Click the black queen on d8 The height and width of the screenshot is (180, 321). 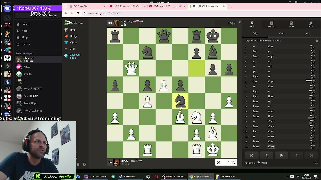(164, 36)
